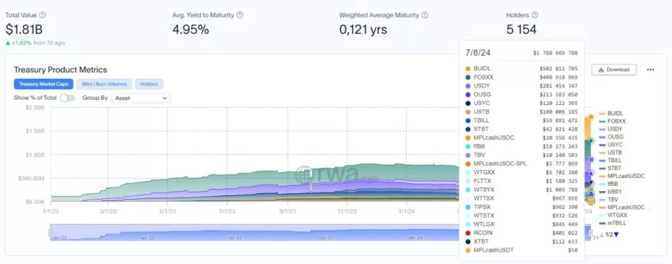
Task: Toggle the USDY legend entry
Action: tap(611, 129)
